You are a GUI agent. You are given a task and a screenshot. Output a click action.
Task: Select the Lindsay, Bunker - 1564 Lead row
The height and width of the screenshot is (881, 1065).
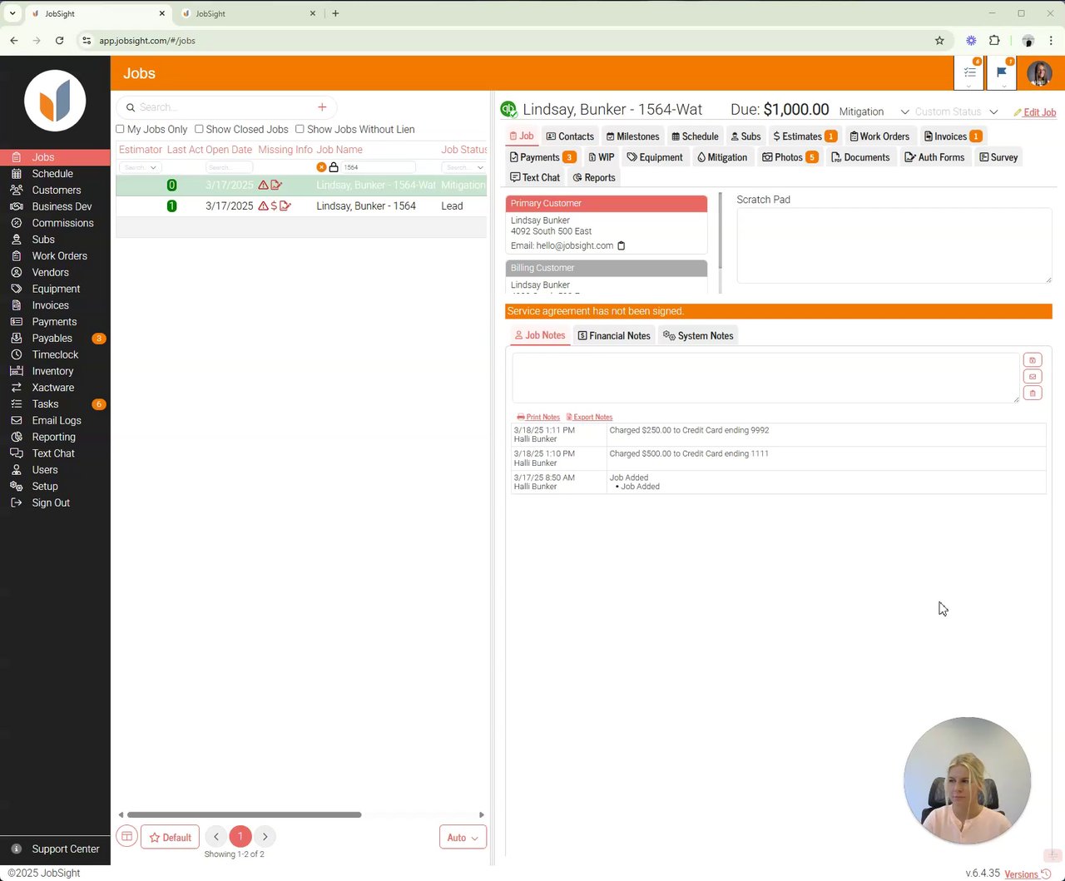pos(301,205)
